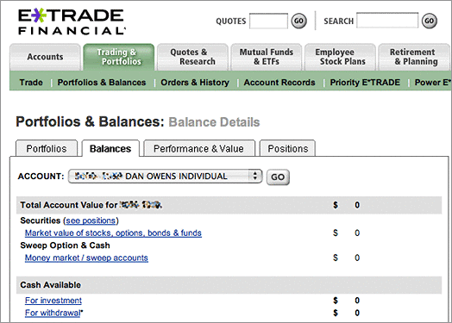Open Account Records submenu item
The image size is (452, 323).
pos(279,83)
